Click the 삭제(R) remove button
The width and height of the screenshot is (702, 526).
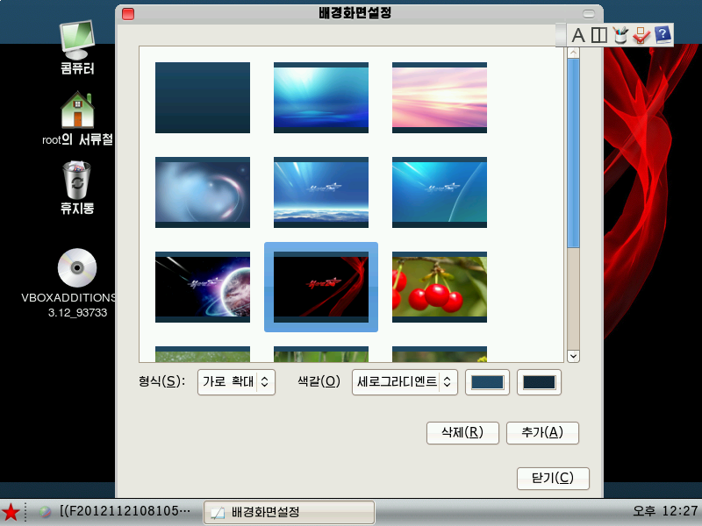462,432
